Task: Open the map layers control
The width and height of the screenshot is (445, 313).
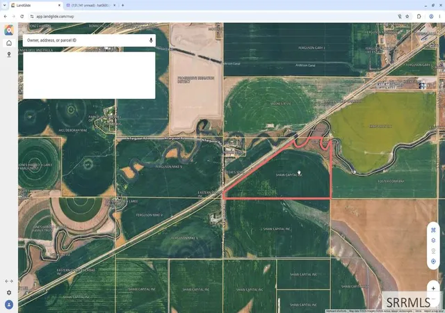Action: click(433, 240)
